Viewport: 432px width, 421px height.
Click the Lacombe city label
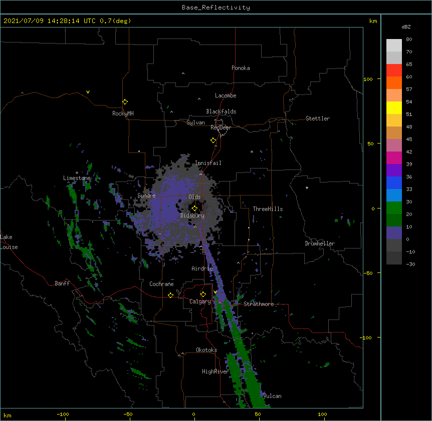pyautogui.click(x=226, y=95)
